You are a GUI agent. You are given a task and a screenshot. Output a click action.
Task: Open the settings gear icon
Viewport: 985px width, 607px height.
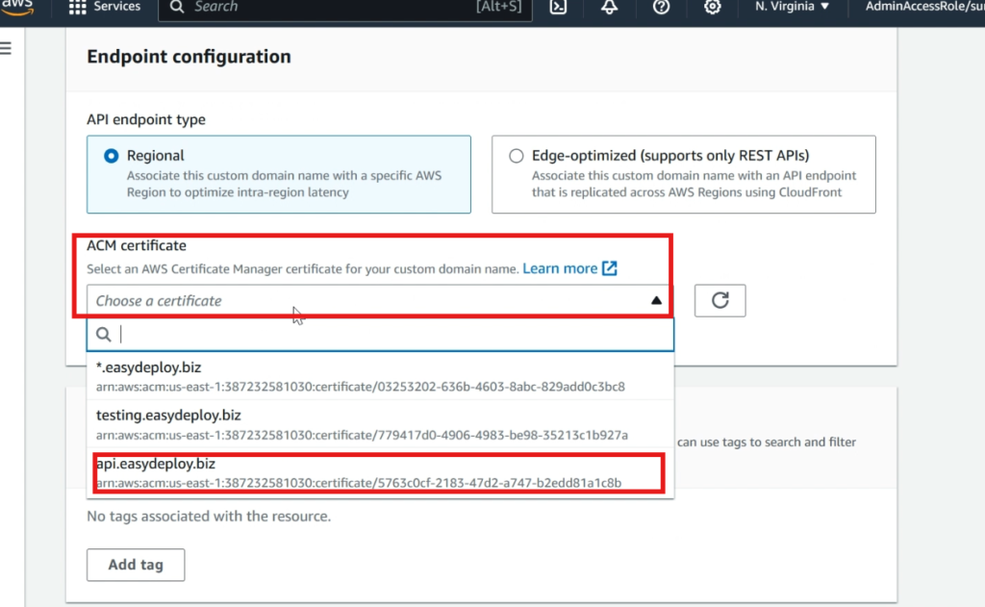(x=711, y=8)
